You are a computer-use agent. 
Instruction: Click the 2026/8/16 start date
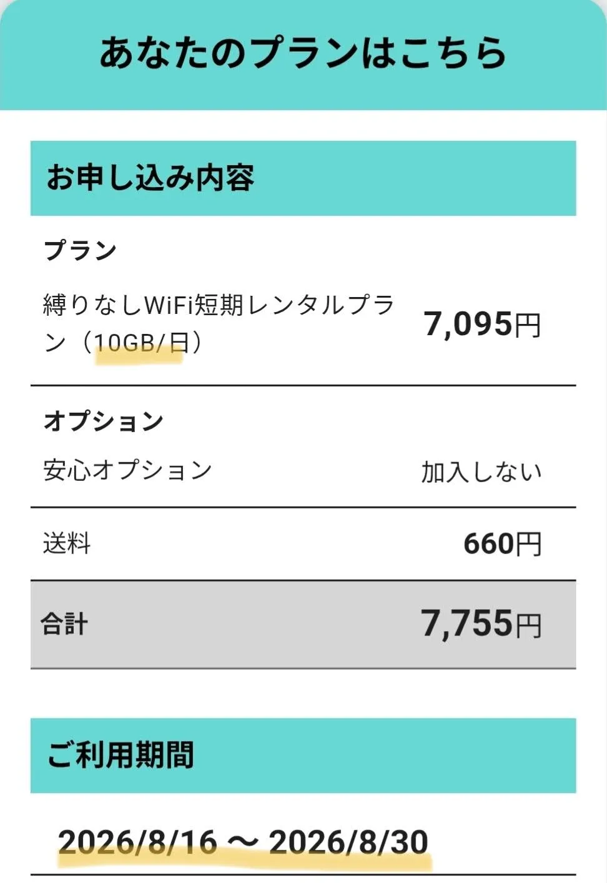point(137,842)
